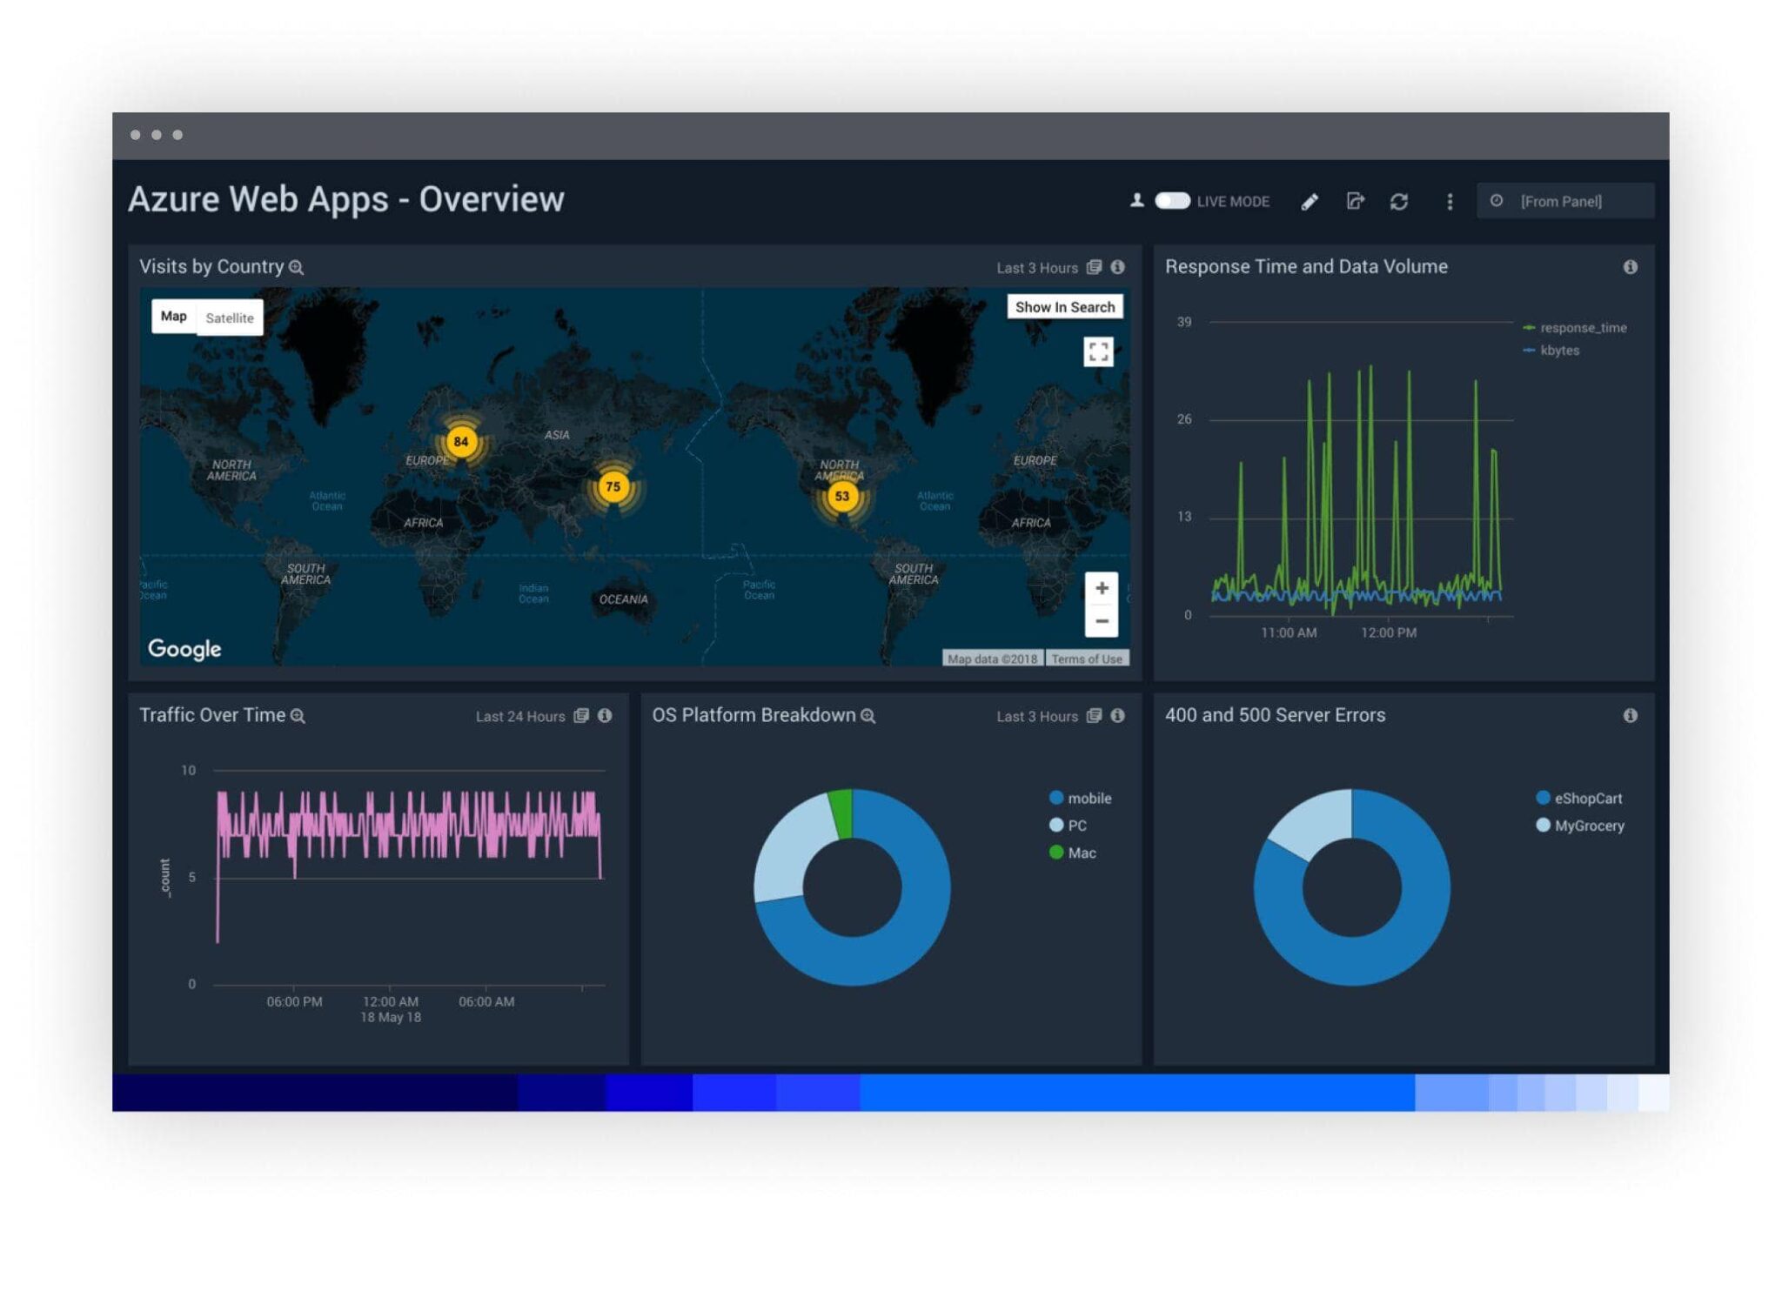Click the user account icon near LIVE MODE
The height and width of the screenshot is (1311, 1782).
tap(1136, 201)
